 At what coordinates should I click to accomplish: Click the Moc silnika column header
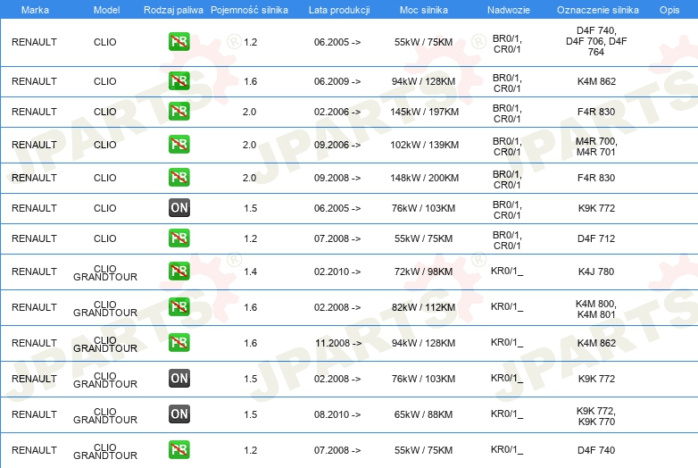pos(423,10)
